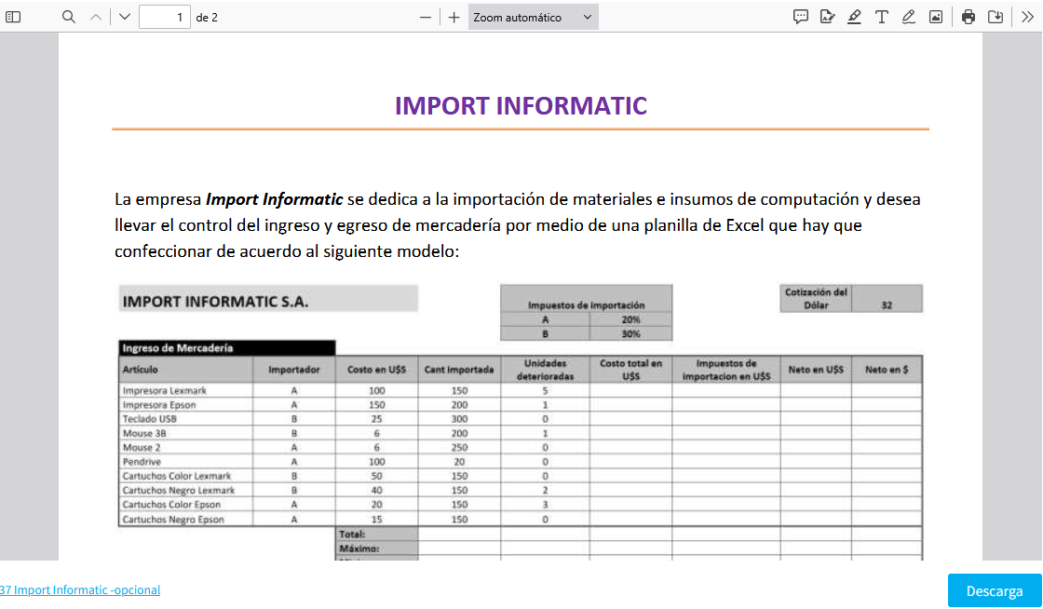Click the page number input field
This screenshot has height=609, width=1043.
[x=164, y=17]
